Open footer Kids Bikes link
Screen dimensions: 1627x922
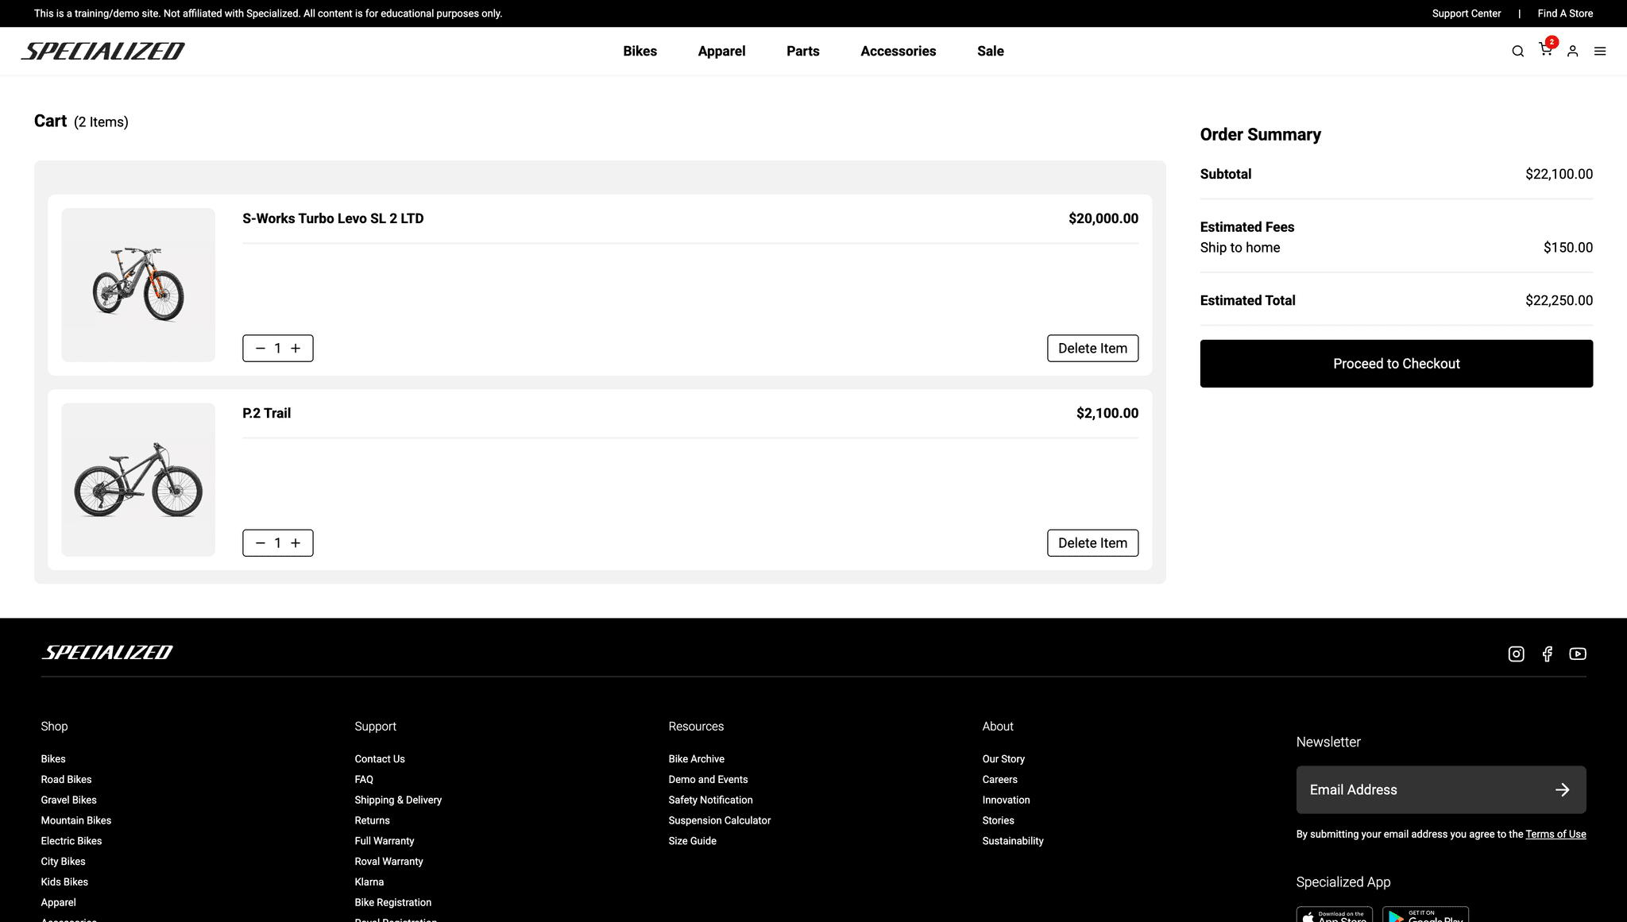coord(64,882)
